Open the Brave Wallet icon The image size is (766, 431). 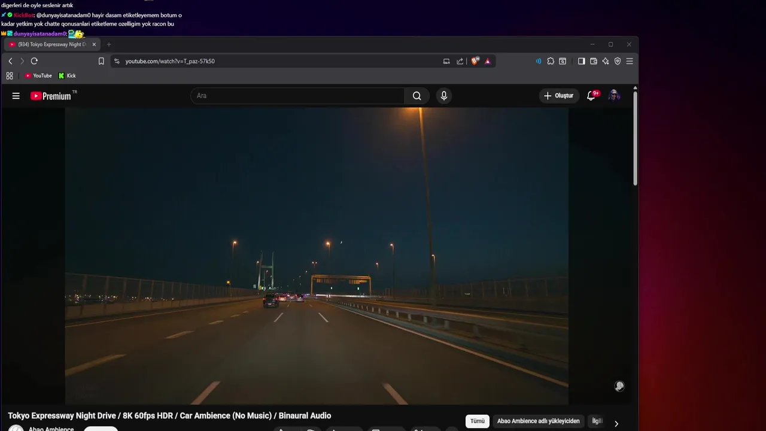(x=594, y=61)
